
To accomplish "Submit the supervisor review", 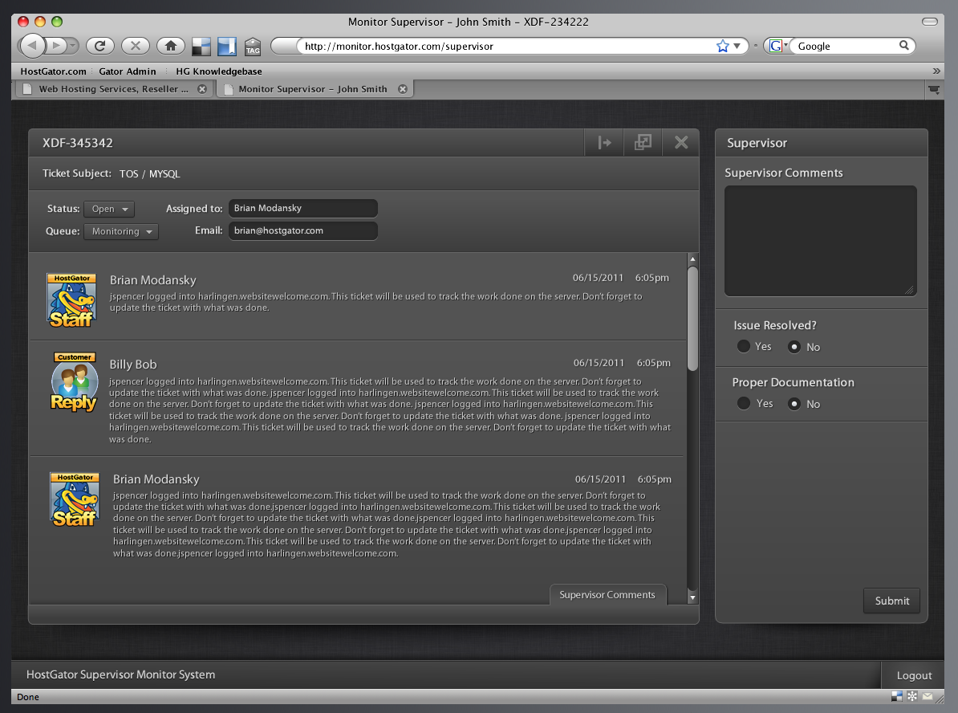I will tap(891, 601).
